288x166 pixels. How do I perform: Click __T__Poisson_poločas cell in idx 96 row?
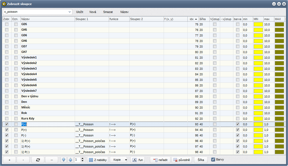pyautogui.click(x=92, y=141)
